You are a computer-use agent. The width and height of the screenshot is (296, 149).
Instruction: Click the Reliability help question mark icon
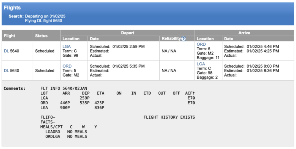point(183,39)
